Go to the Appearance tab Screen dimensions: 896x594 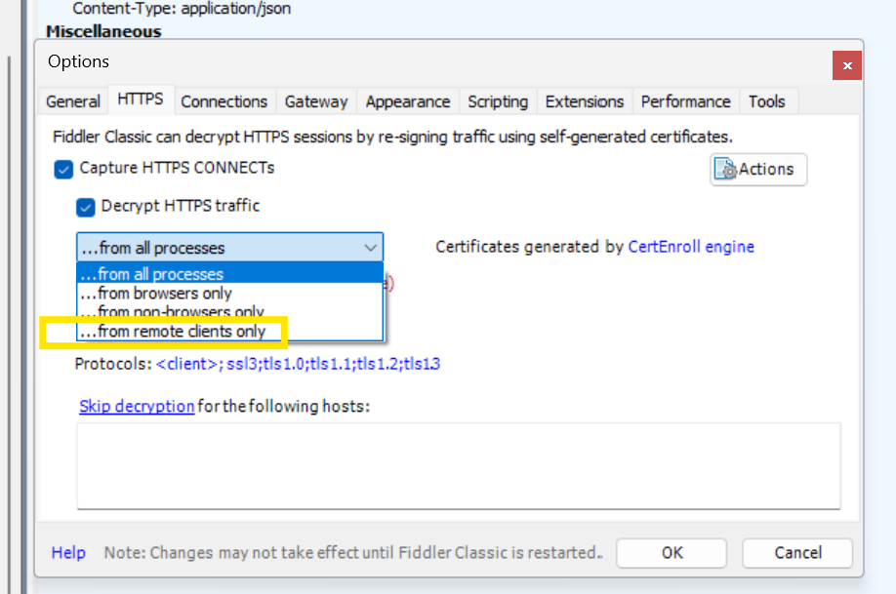(x=408, y=101)
